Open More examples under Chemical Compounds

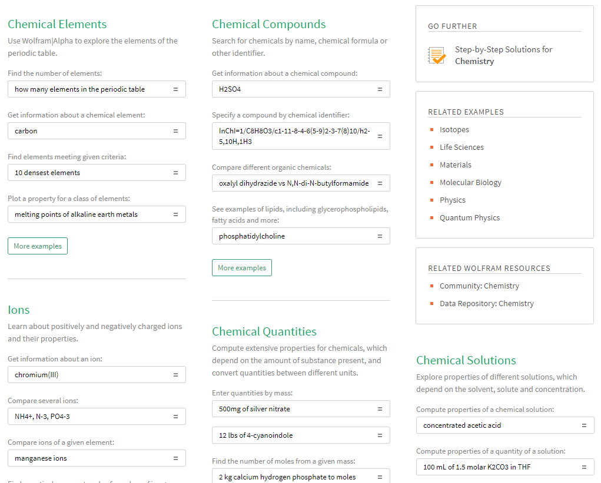(x=242, y=268)
